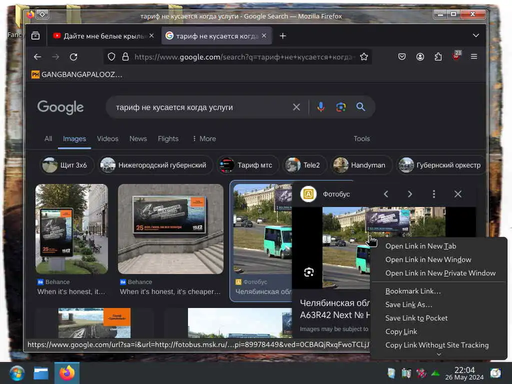
Task: Choose Save Link As… from context menu
Action: click(x=438, y=304)
